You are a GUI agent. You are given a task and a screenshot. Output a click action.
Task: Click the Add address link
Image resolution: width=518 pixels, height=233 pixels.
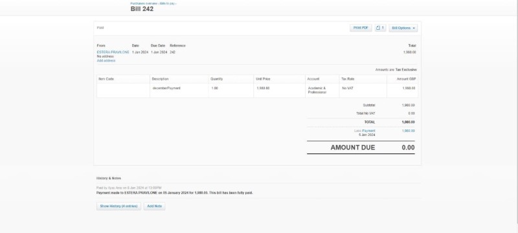point(106,61)
